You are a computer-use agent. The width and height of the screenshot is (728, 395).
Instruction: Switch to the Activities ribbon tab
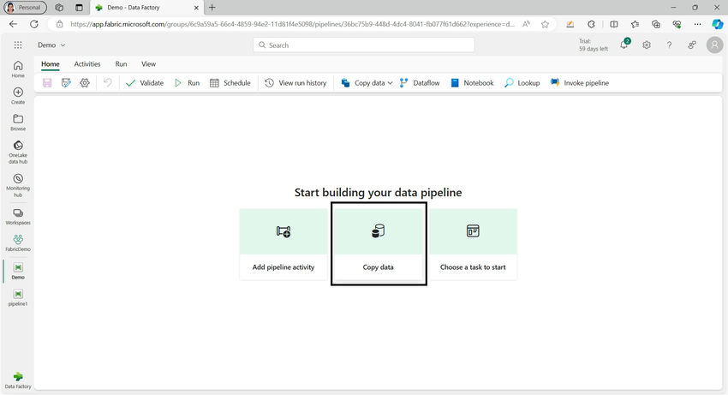pos(87,64)
